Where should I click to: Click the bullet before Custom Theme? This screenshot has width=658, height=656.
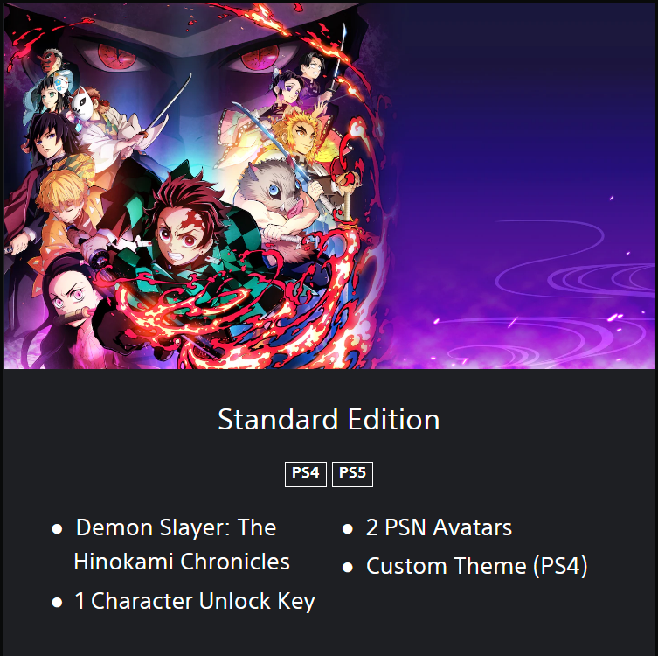(348, 568)
